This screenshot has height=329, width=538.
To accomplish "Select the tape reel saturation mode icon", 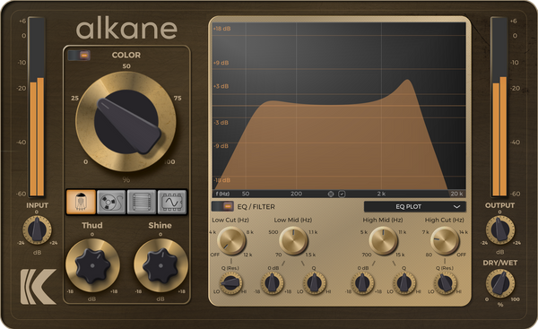I will [111, 202].
